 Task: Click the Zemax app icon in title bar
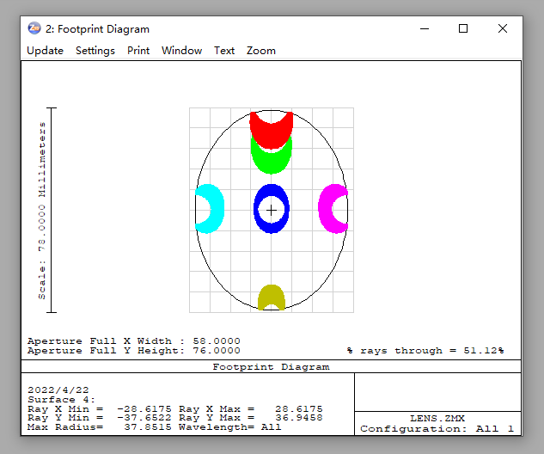[x=34, y=28]
